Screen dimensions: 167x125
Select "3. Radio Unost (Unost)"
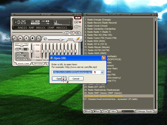(119, 26)
